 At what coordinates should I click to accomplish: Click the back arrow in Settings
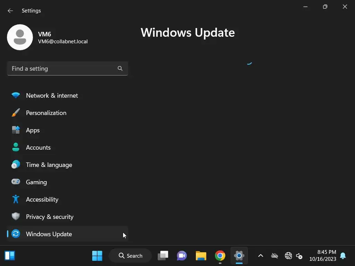click(x=10, y=11)
